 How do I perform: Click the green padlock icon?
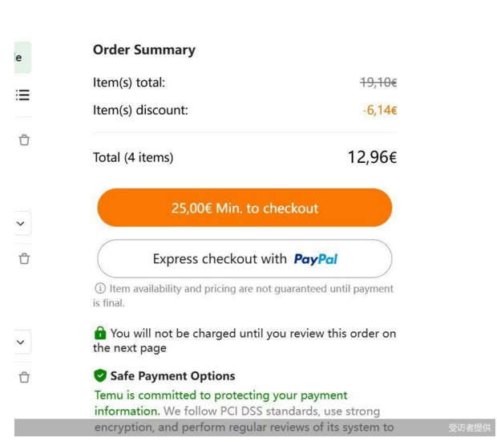coord(100,333)
